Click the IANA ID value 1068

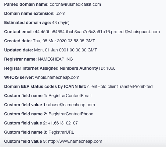coord(111,68)
